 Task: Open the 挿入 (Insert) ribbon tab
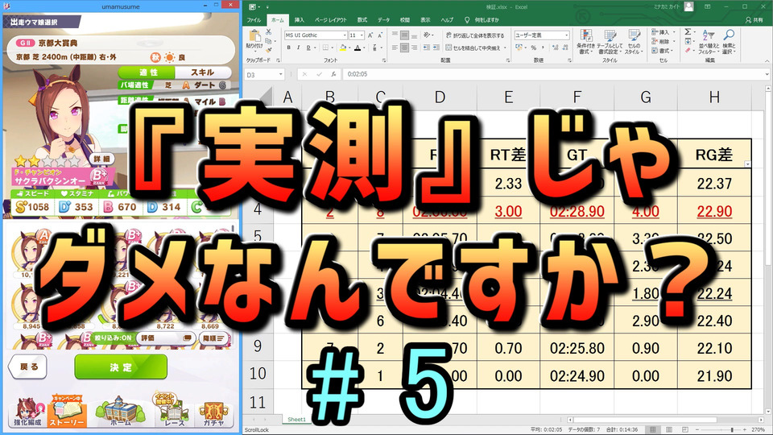300,20
